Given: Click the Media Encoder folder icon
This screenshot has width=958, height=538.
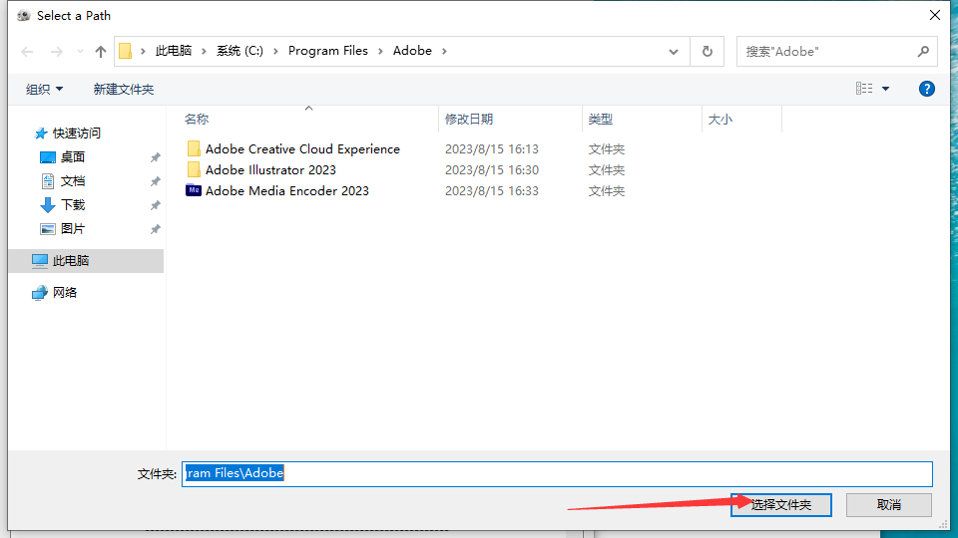Looking at the screenshot, I should point(193,190).
